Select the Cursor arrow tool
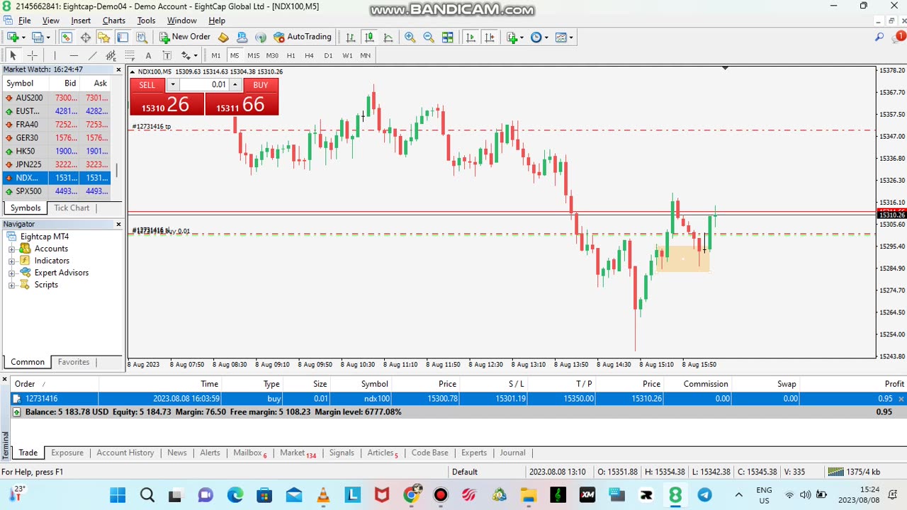Screen dimensions: 907x510 click(13, 55)
